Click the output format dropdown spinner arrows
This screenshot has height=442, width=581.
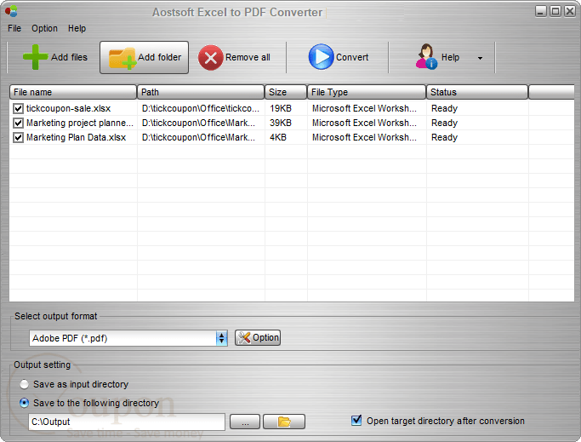pos(221,338)
